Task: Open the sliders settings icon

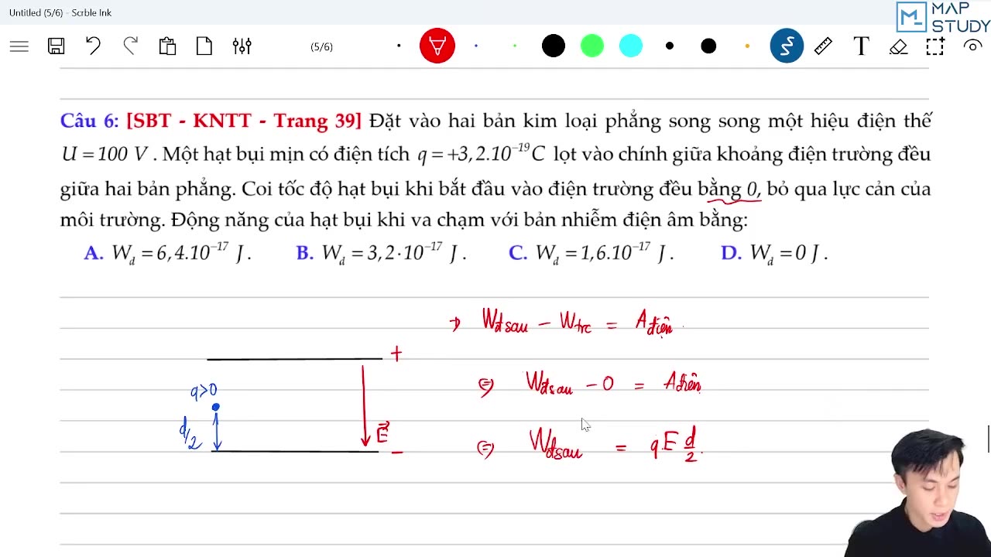Action: [242, 46]
